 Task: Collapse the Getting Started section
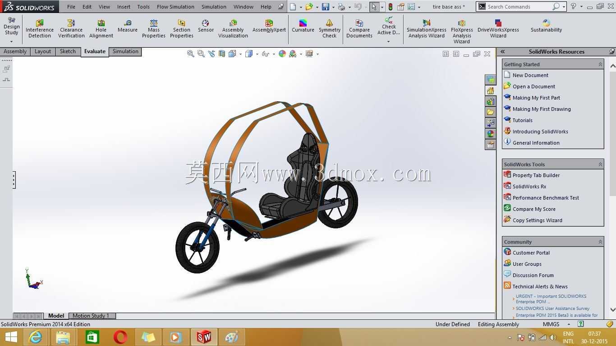pos(600,64)
